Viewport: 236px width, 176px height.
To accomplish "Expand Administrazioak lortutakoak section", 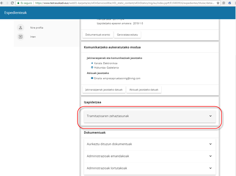I will [x=210, y=168].
